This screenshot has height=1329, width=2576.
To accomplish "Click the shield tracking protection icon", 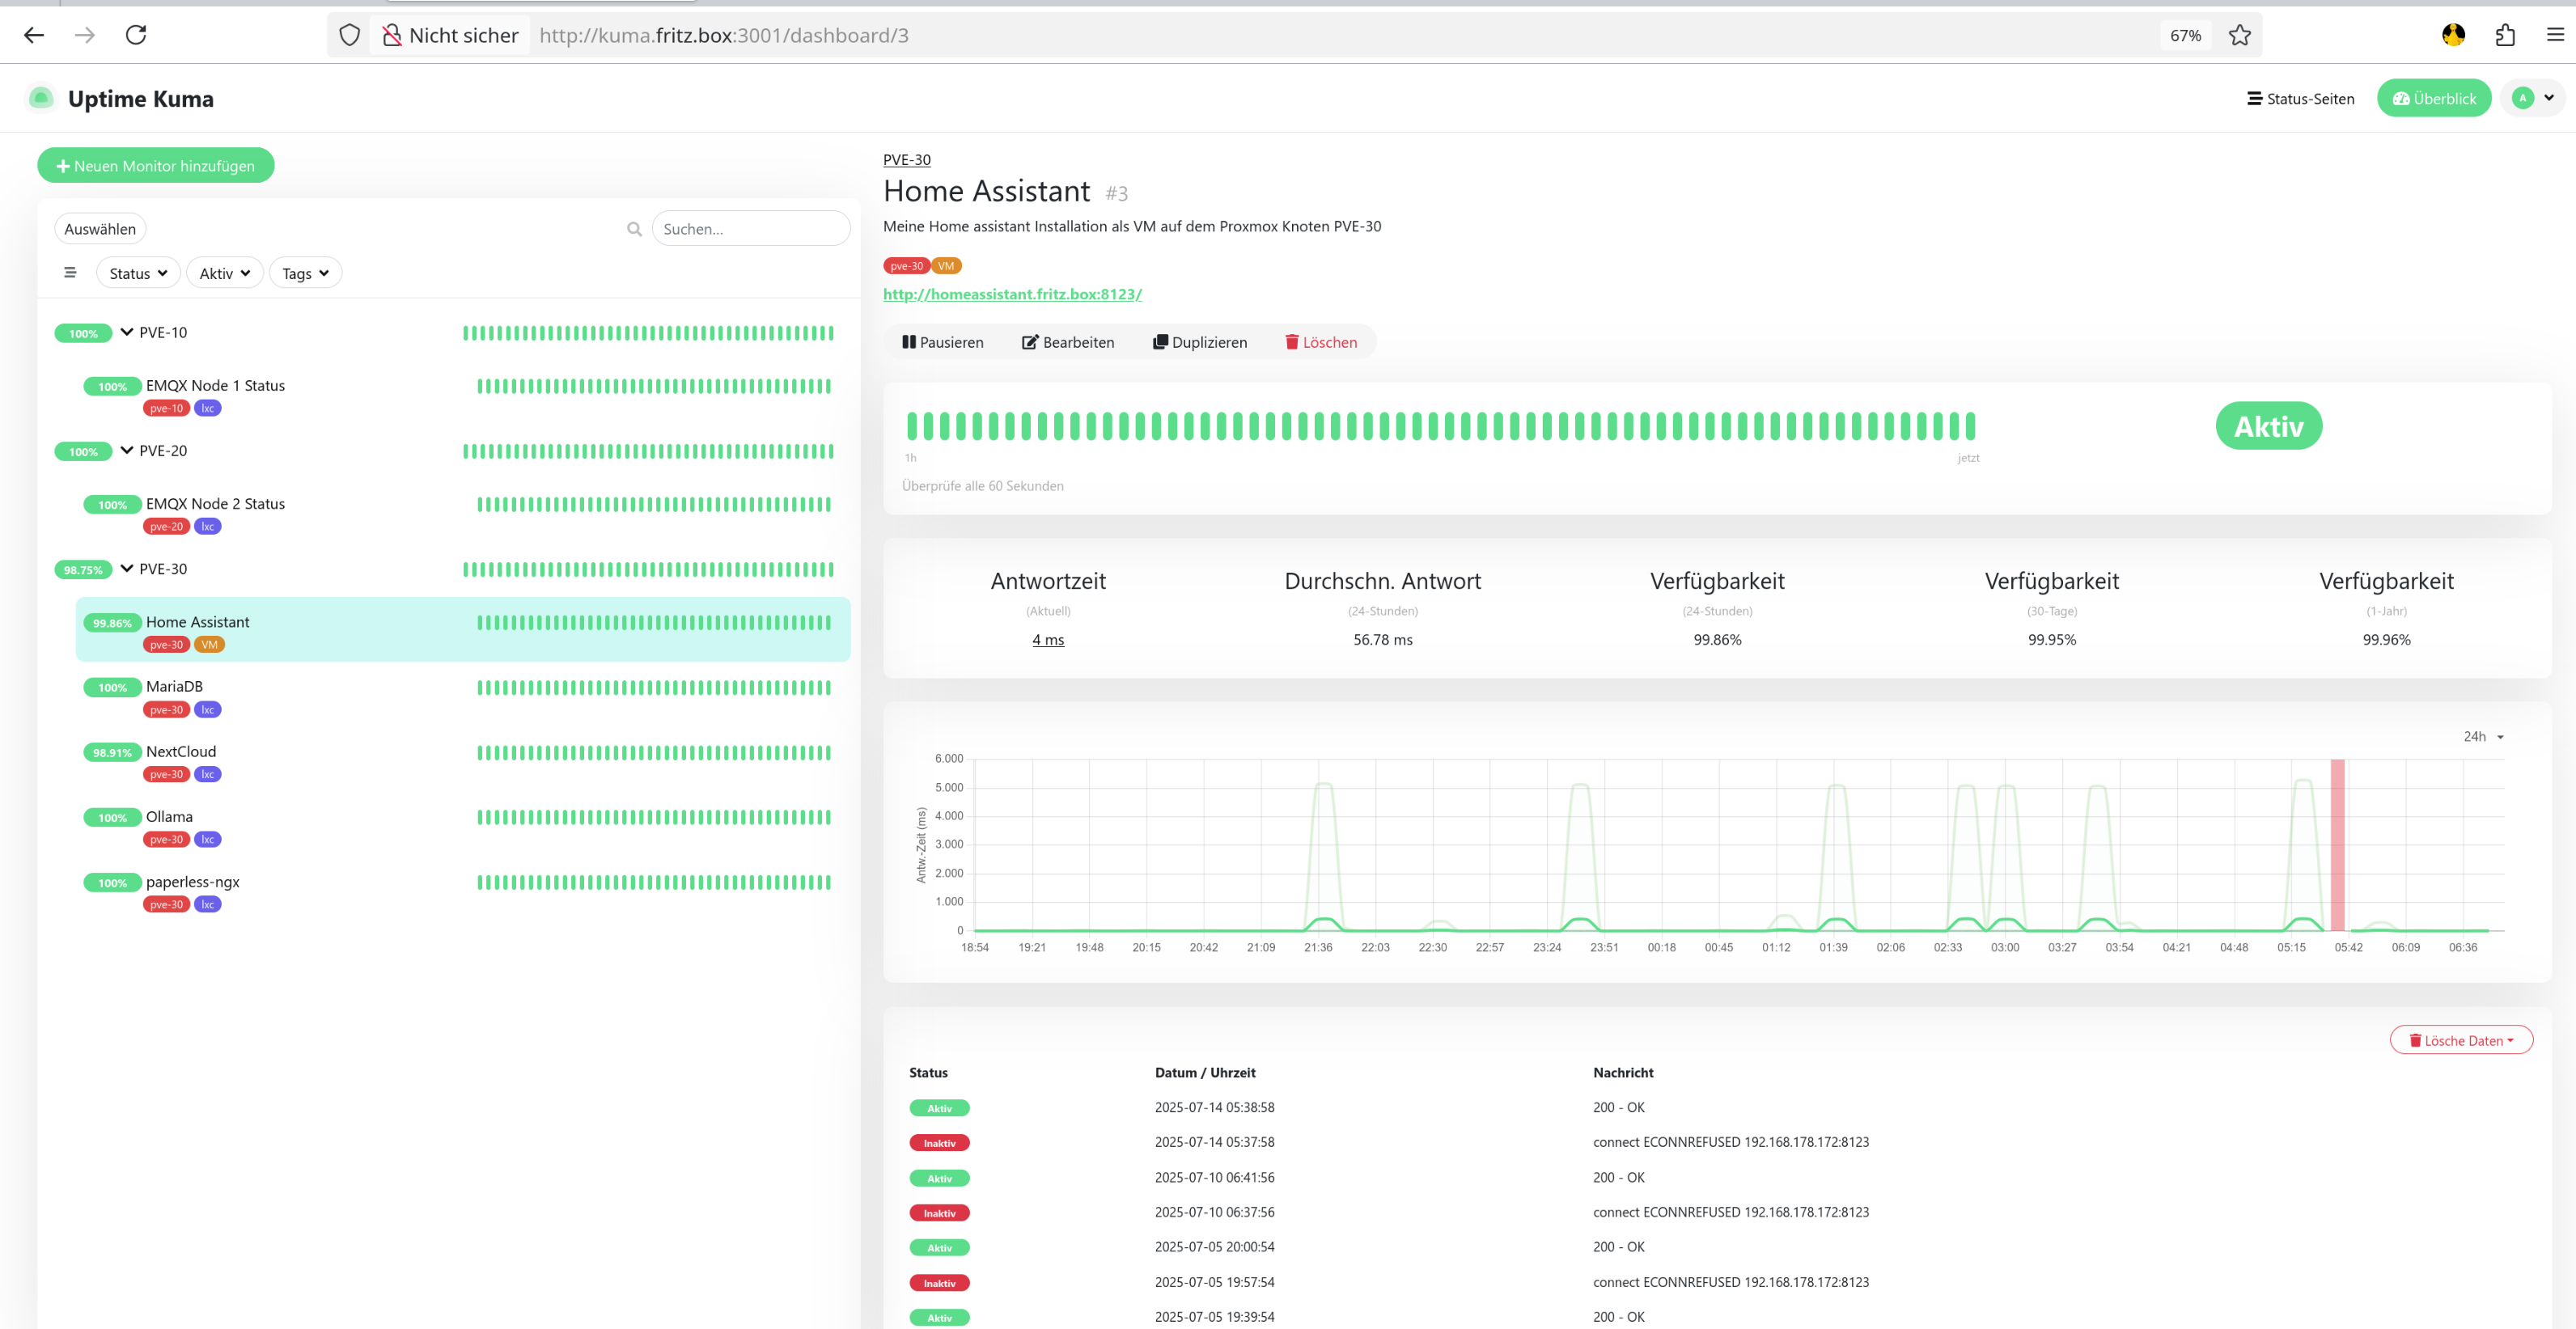I will click(349, 35).
